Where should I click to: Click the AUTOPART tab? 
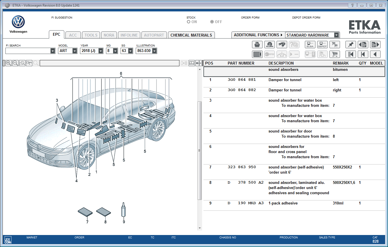[154, 35]
